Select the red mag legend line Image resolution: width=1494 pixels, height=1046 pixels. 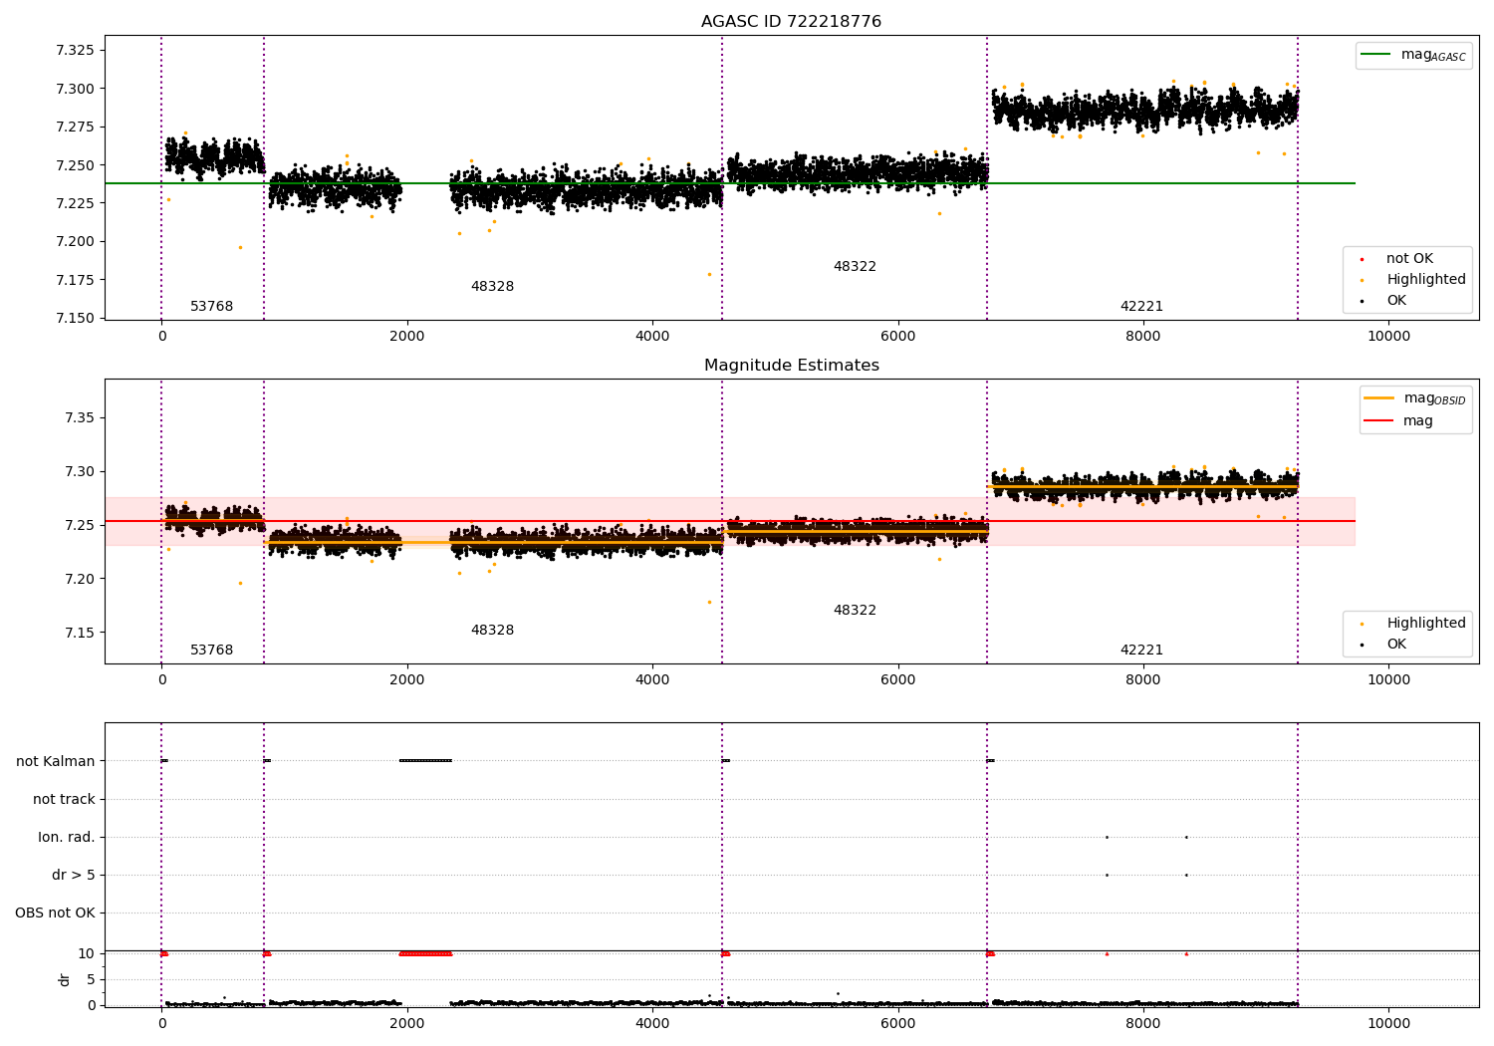click(x=1379, y=421)
